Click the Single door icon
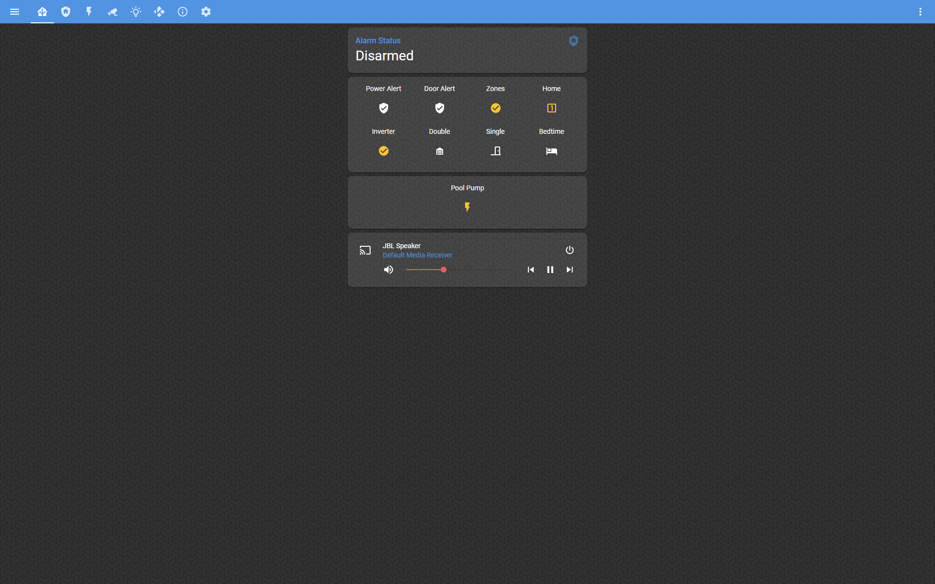Viewport: 935px width, 584px height. [495, 151]
